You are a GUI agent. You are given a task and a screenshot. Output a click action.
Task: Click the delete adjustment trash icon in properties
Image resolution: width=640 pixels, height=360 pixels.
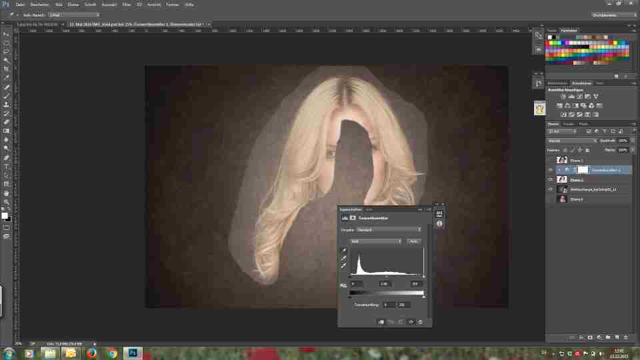tap(421, 322)
